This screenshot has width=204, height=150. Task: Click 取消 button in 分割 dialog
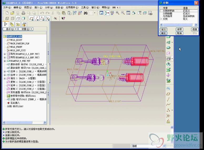[179, 33]
